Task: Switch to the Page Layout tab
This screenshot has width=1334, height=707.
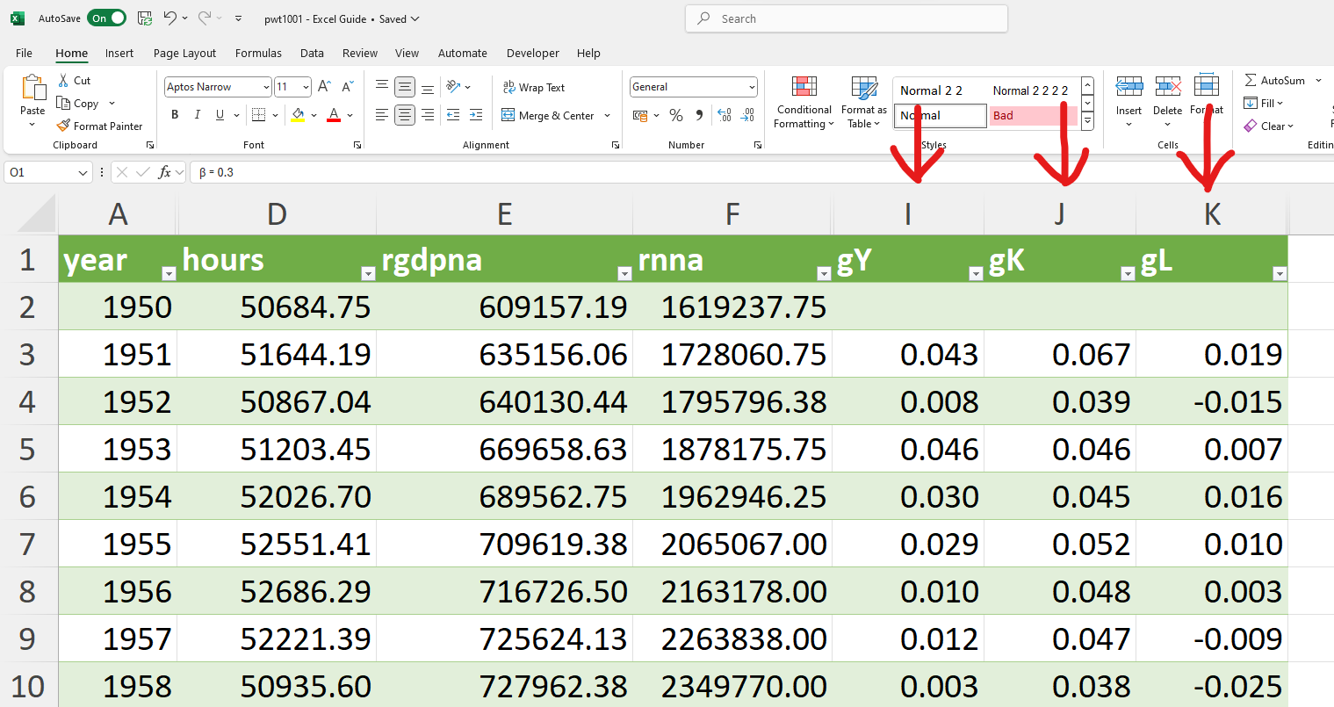Action: coord(184,53)
